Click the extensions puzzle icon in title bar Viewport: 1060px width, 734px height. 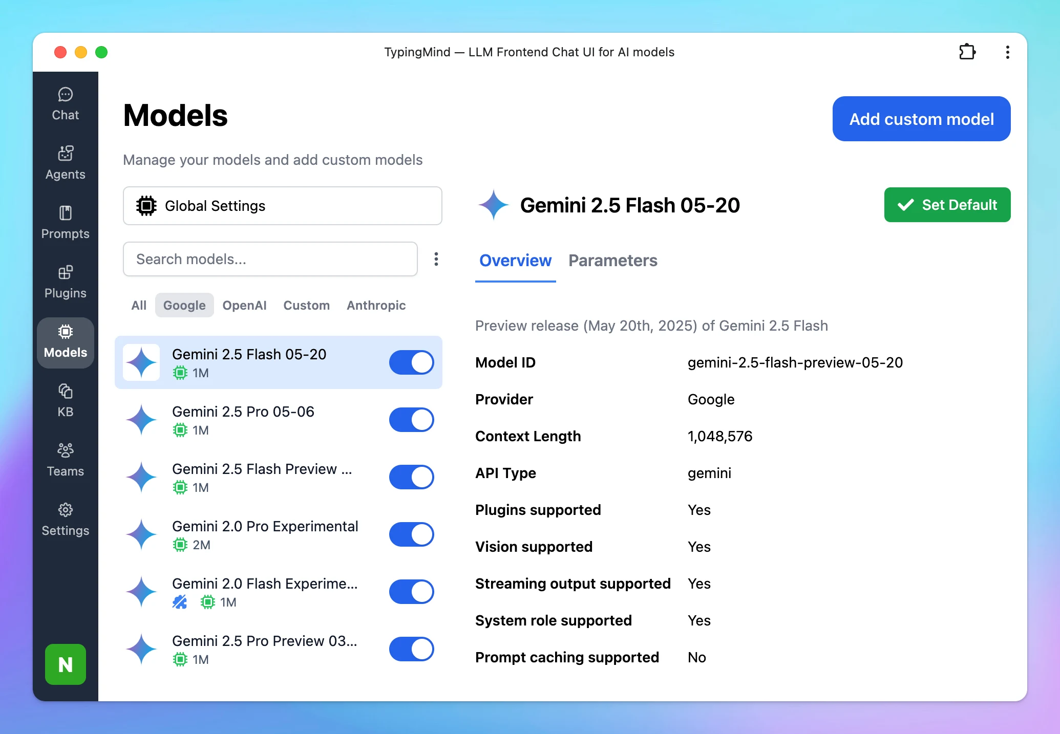coord(967,52)
